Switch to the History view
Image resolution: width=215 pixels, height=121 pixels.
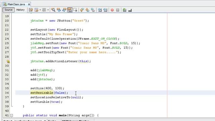tap(20, 10)
